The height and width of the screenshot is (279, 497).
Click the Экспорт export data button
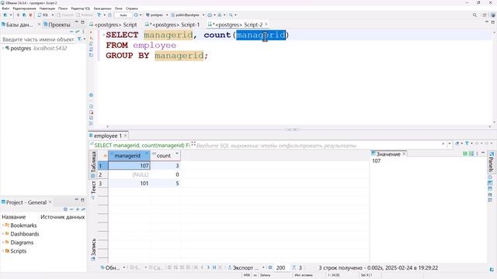[243, 267]
